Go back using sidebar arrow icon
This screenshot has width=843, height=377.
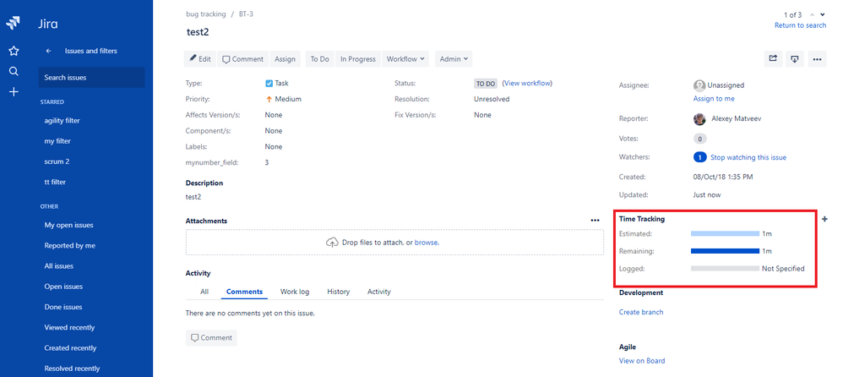tap(49, 51)
